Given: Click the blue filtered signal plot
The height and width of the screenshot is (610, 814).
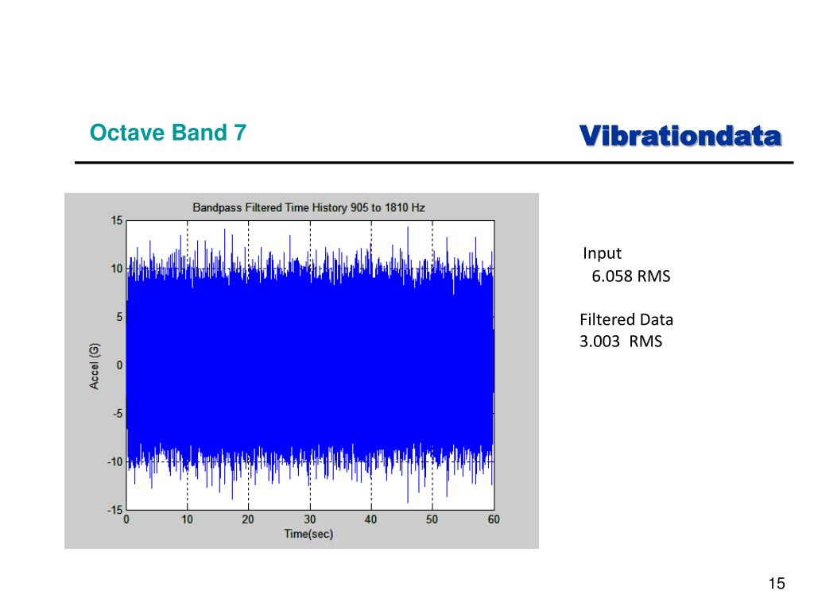Looking at the screenshot, I should point(310,365).
